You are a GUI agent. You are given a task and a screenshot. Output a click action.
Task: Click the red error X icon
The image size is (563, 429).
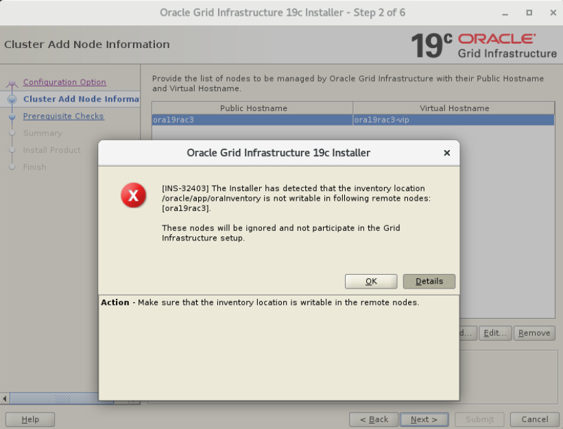(x=134, y=195)
